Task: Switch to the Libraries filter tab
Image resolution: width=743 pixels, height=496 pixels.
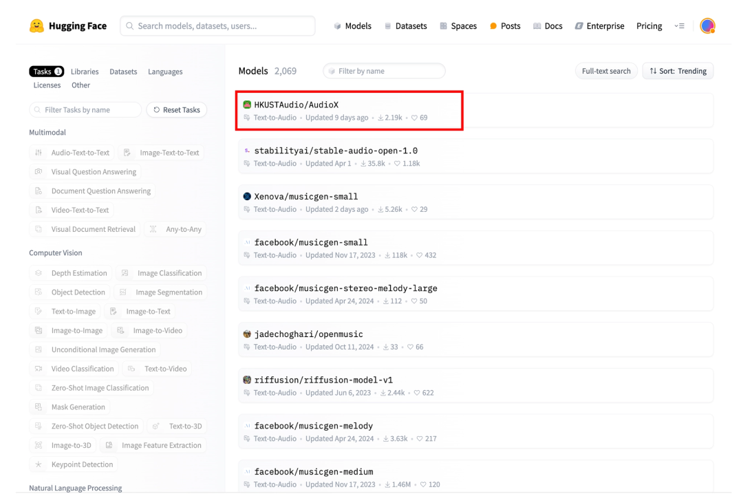Action: pos(85,72)
